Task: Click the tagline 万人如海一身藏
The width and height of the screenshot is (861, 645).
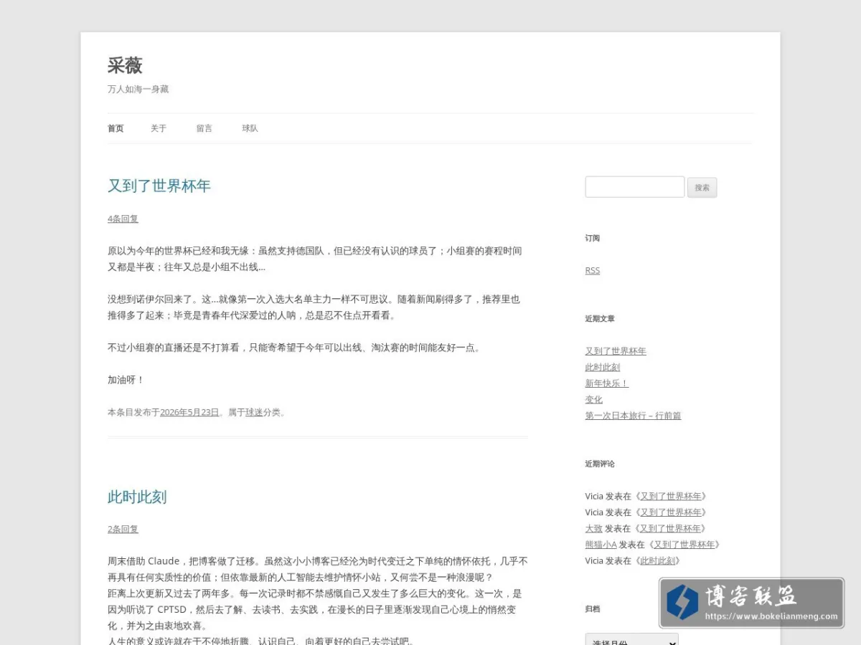Action: click(138, 90)
